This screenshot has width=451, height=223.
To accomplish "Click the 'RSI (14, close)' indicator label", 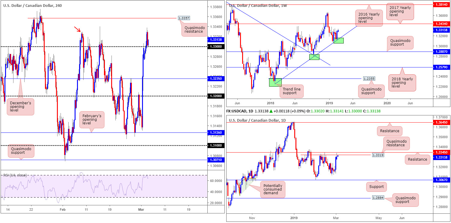I will pyautogui.click(x=15, y=175).
